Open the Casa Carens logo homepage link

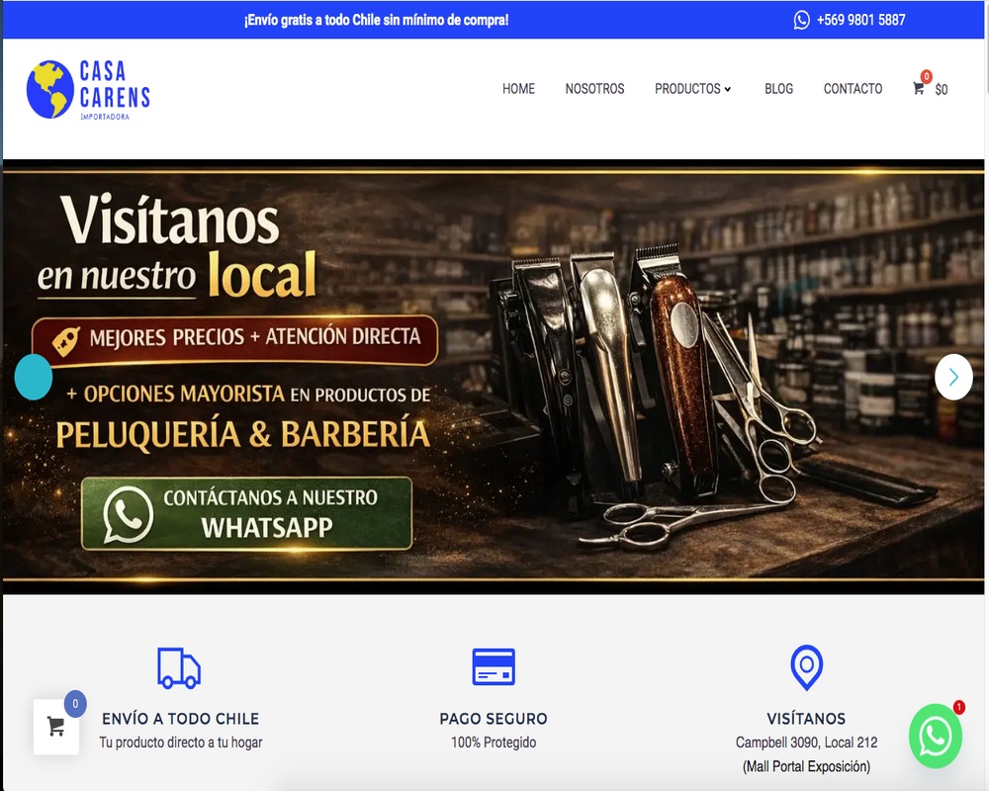click(x=88, y=90)
